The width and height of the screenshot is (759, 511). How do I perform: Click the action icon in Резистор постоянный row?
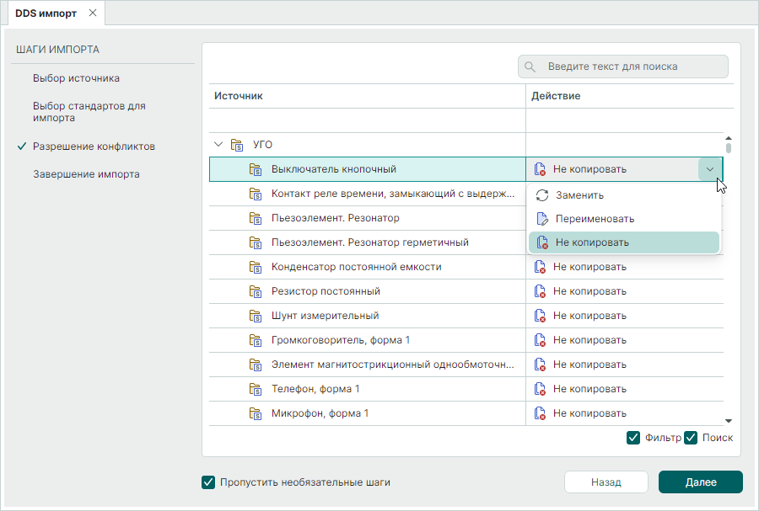[540, 291]
